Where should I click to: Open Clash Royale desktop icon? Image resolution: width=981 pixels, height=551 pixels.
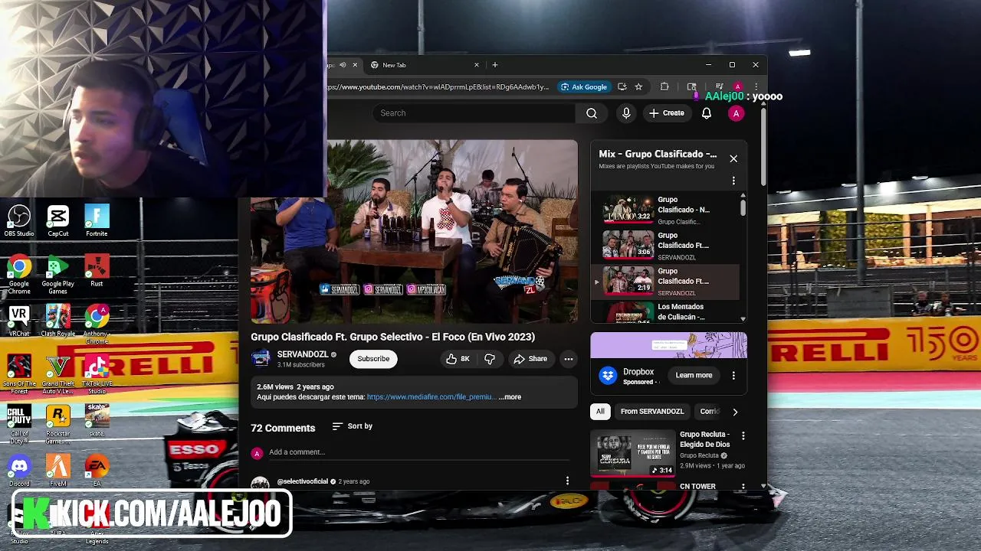pos(57,321)
